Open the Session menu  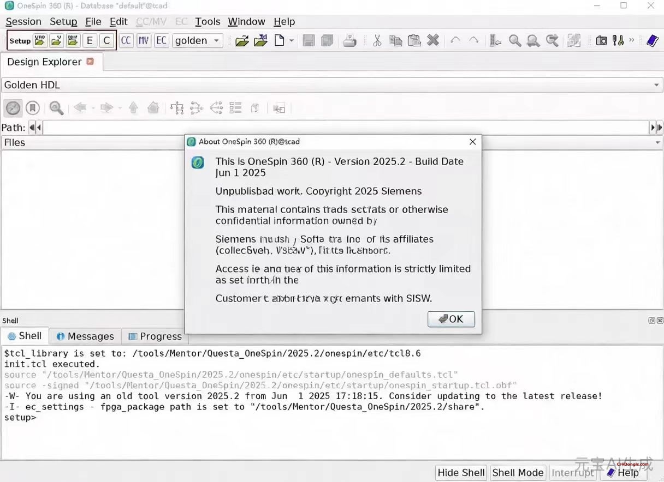pos(23,21)
